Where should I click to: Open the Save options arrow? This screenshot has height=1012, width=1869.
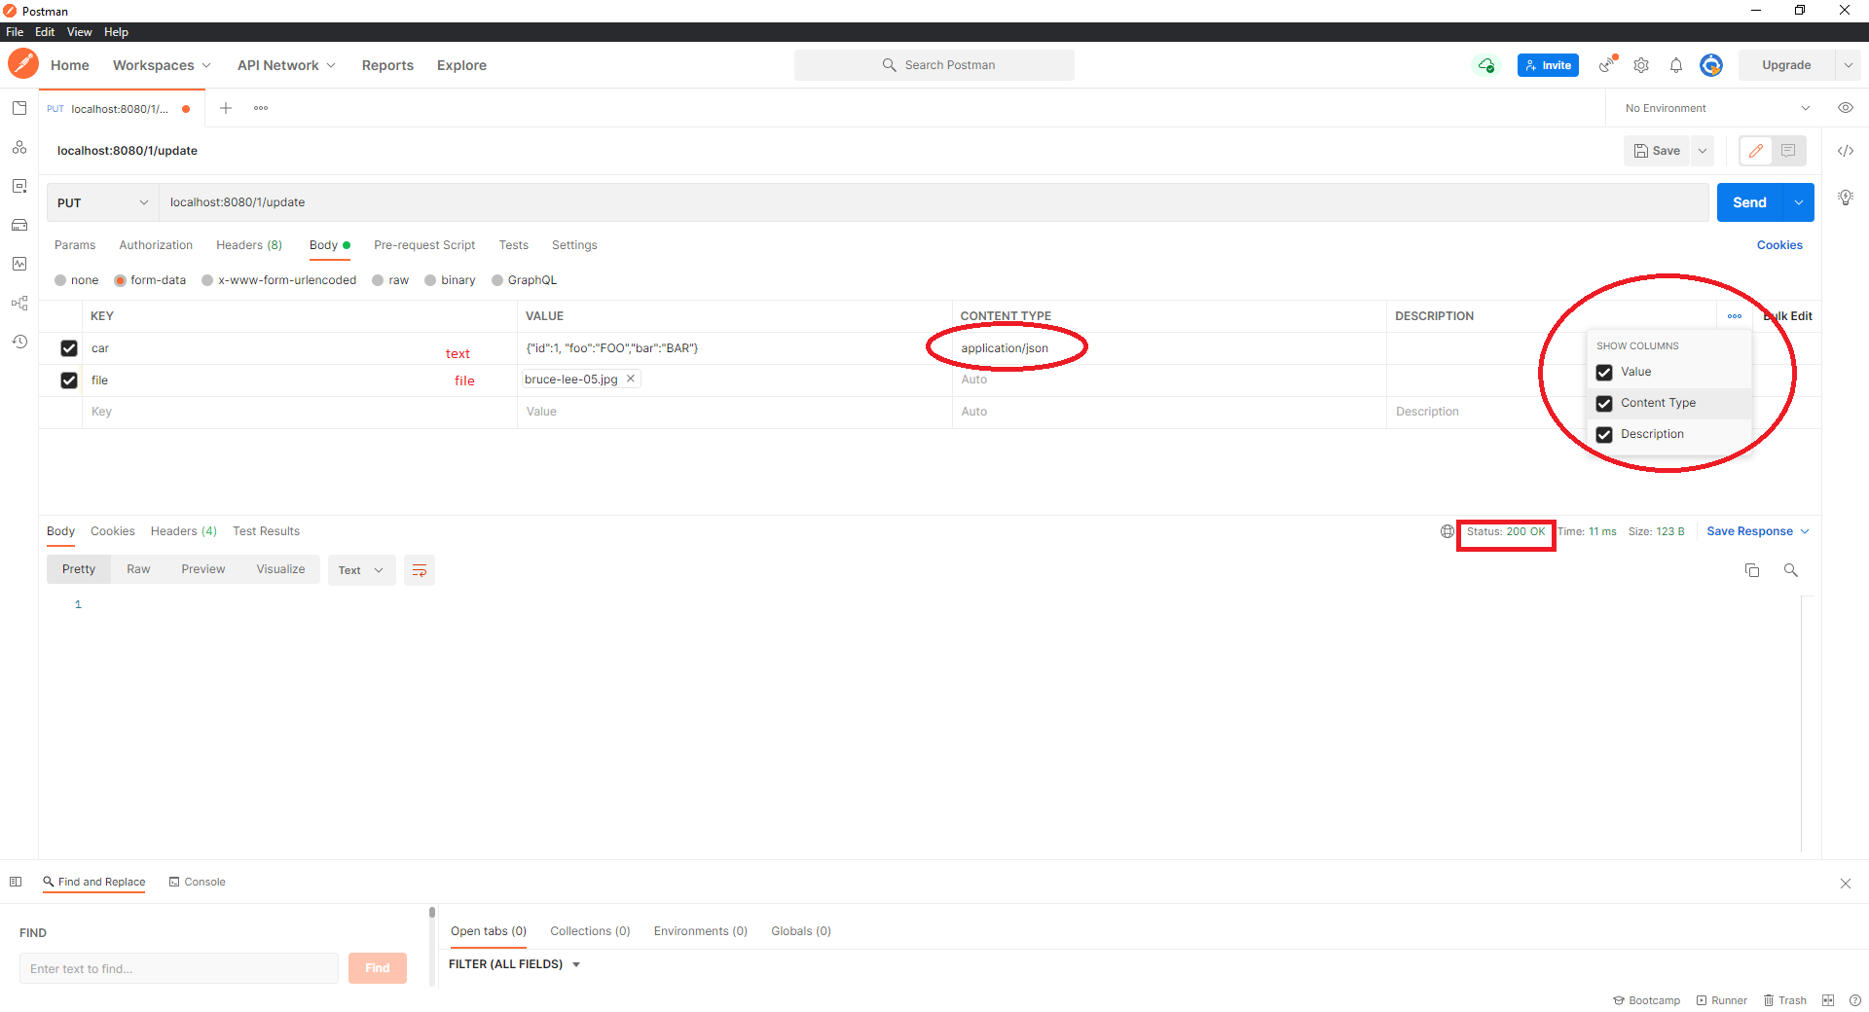[x=1703, y=151]
